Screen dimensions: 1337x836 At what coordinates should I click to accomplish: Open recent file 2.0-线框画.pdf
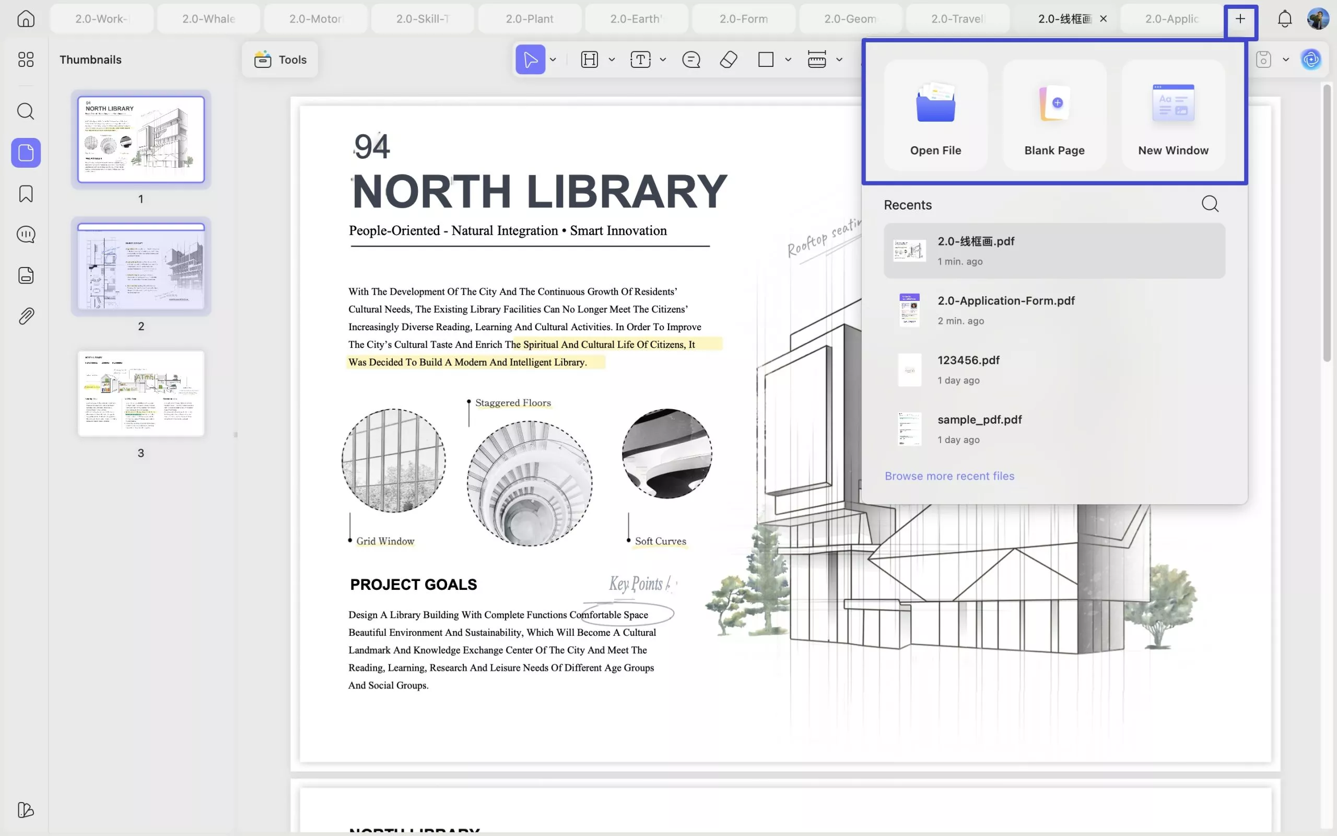[1054, 250]
